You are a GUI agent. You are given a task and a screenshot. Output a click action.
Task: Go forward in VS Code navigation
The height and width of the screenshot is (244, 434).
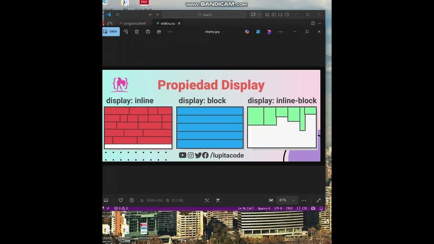point(157,15)
